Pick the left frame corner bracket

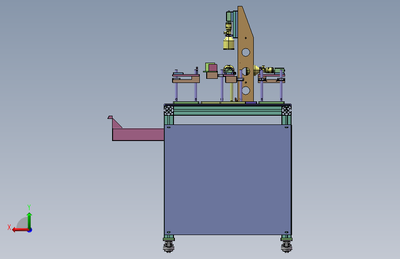click(x=169, y=110)
